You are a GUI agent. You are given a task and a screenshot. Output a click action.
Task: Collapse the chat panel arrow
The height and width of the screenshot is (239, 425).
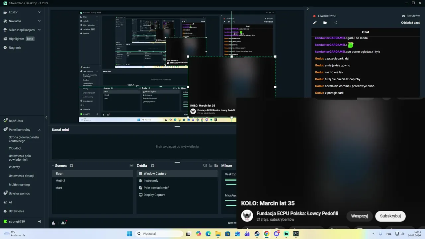coord(308,9)
